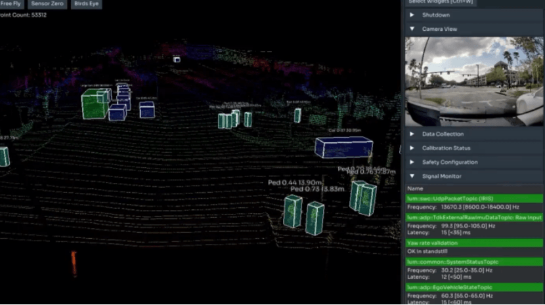Click the large blue car bounding box
This screenshot has height=305, width=545.
[343, 148]
